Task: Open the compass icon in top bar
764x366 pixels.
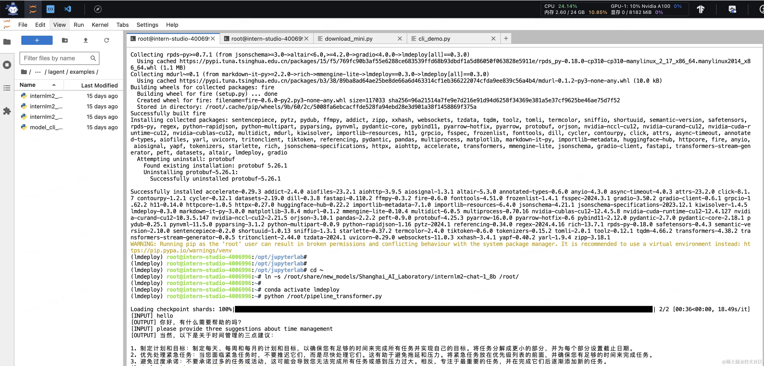Action: 98,9
